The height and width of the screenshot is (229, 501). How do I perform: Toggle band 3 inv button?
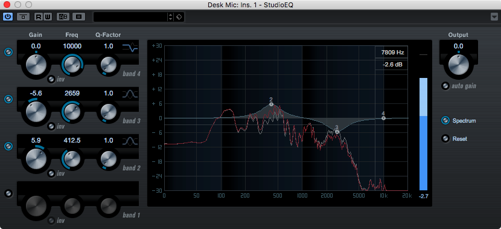coord(51,126)
